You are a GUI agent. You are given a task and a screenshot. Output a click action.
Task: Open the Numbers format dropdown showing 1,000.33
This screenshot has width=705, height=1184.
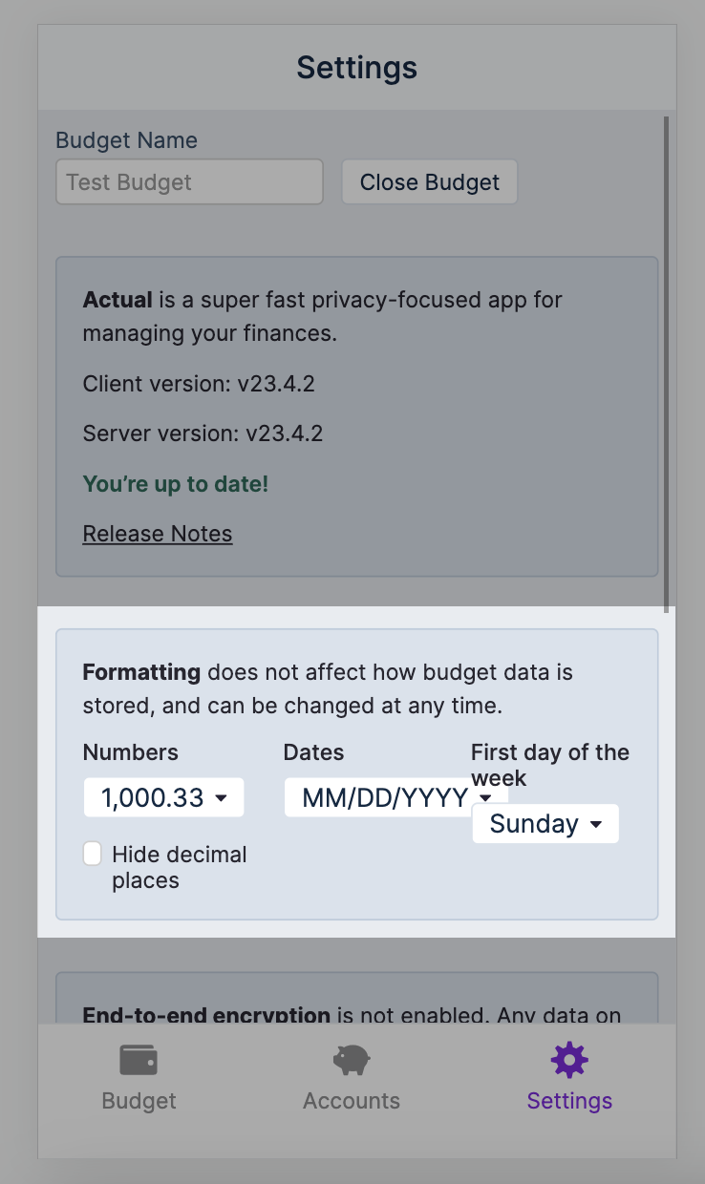162,796
